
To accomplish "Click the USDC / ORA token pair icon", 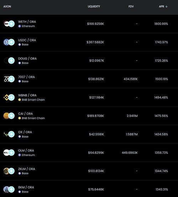I will pyautogui.click(x=9, y=42).
